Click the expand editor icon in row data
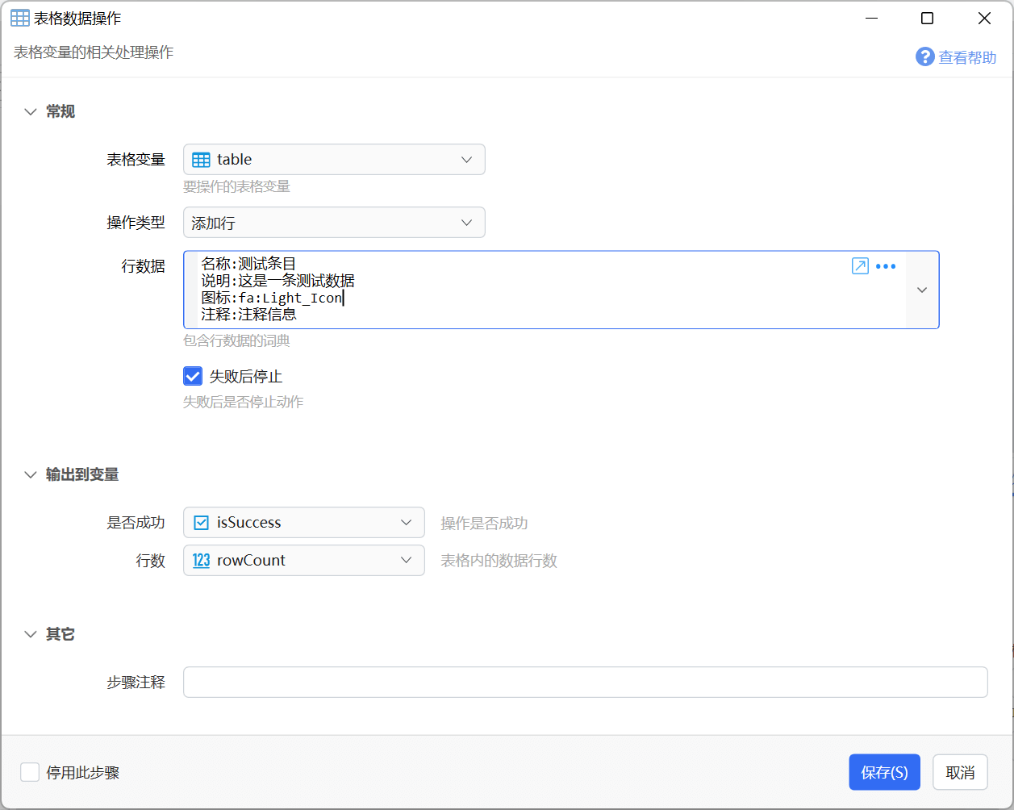The width and height of the screenshot is (1014, 810). point(860,266)
